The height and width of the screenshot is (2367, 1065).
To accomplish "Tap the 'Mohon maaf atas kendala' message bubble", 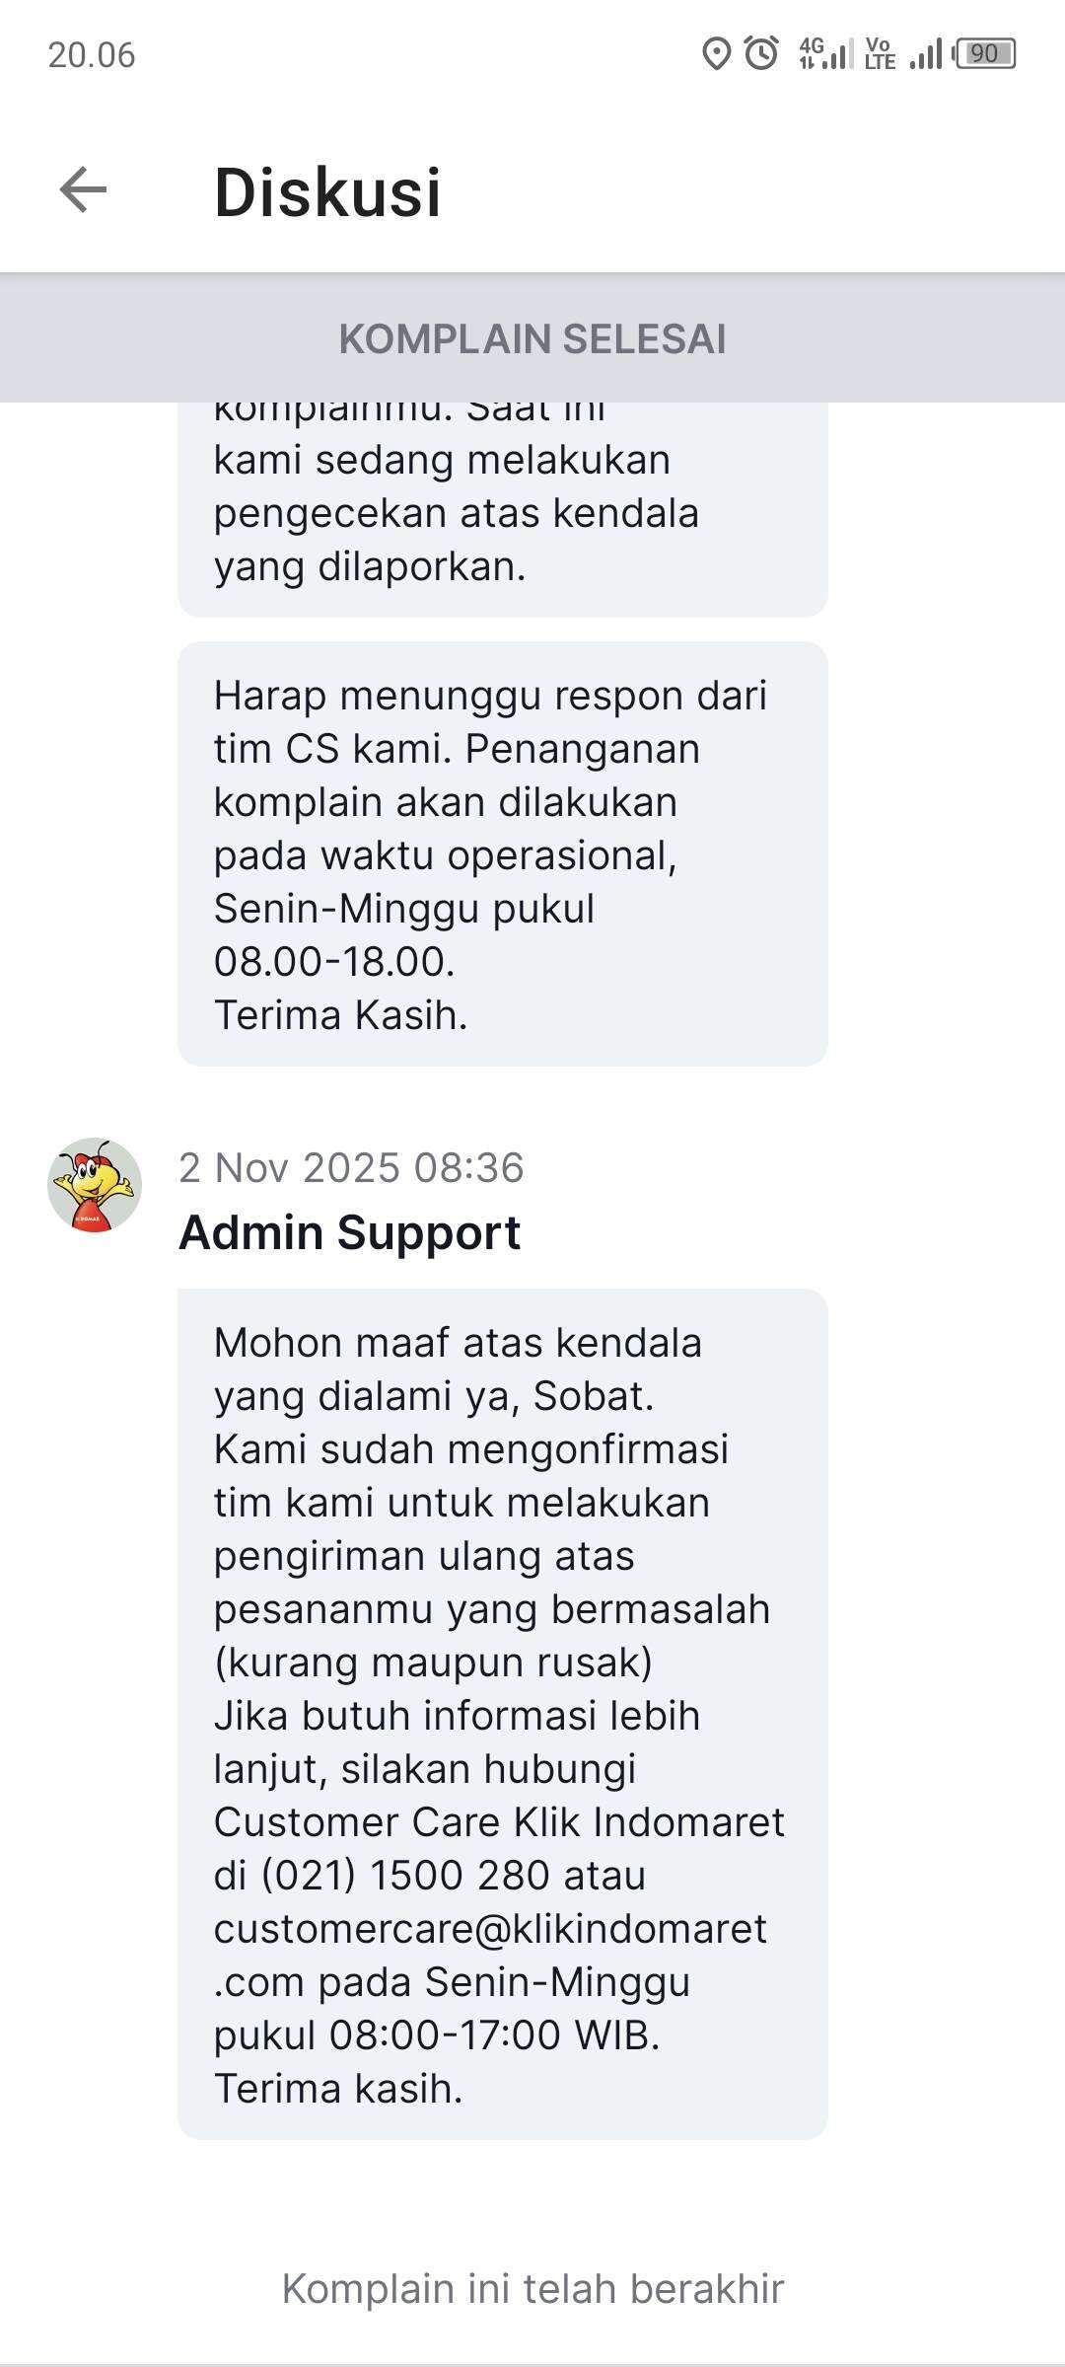I will pos(503,1714).
